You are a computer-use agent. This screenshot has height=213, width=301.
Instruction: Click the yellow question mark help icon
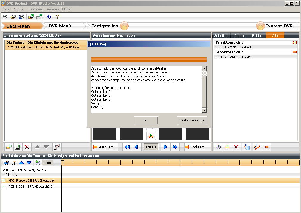pos(57,17)
